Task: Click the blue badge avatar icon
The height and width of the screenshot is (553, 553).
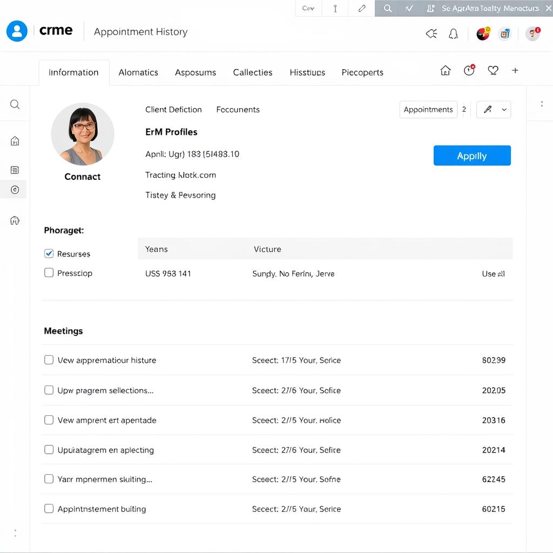Action: (505, 34)
